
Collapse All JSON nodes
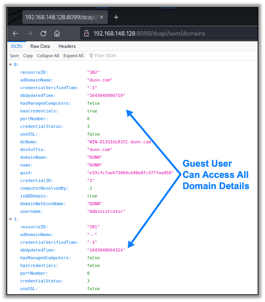(x=48, y=56)
